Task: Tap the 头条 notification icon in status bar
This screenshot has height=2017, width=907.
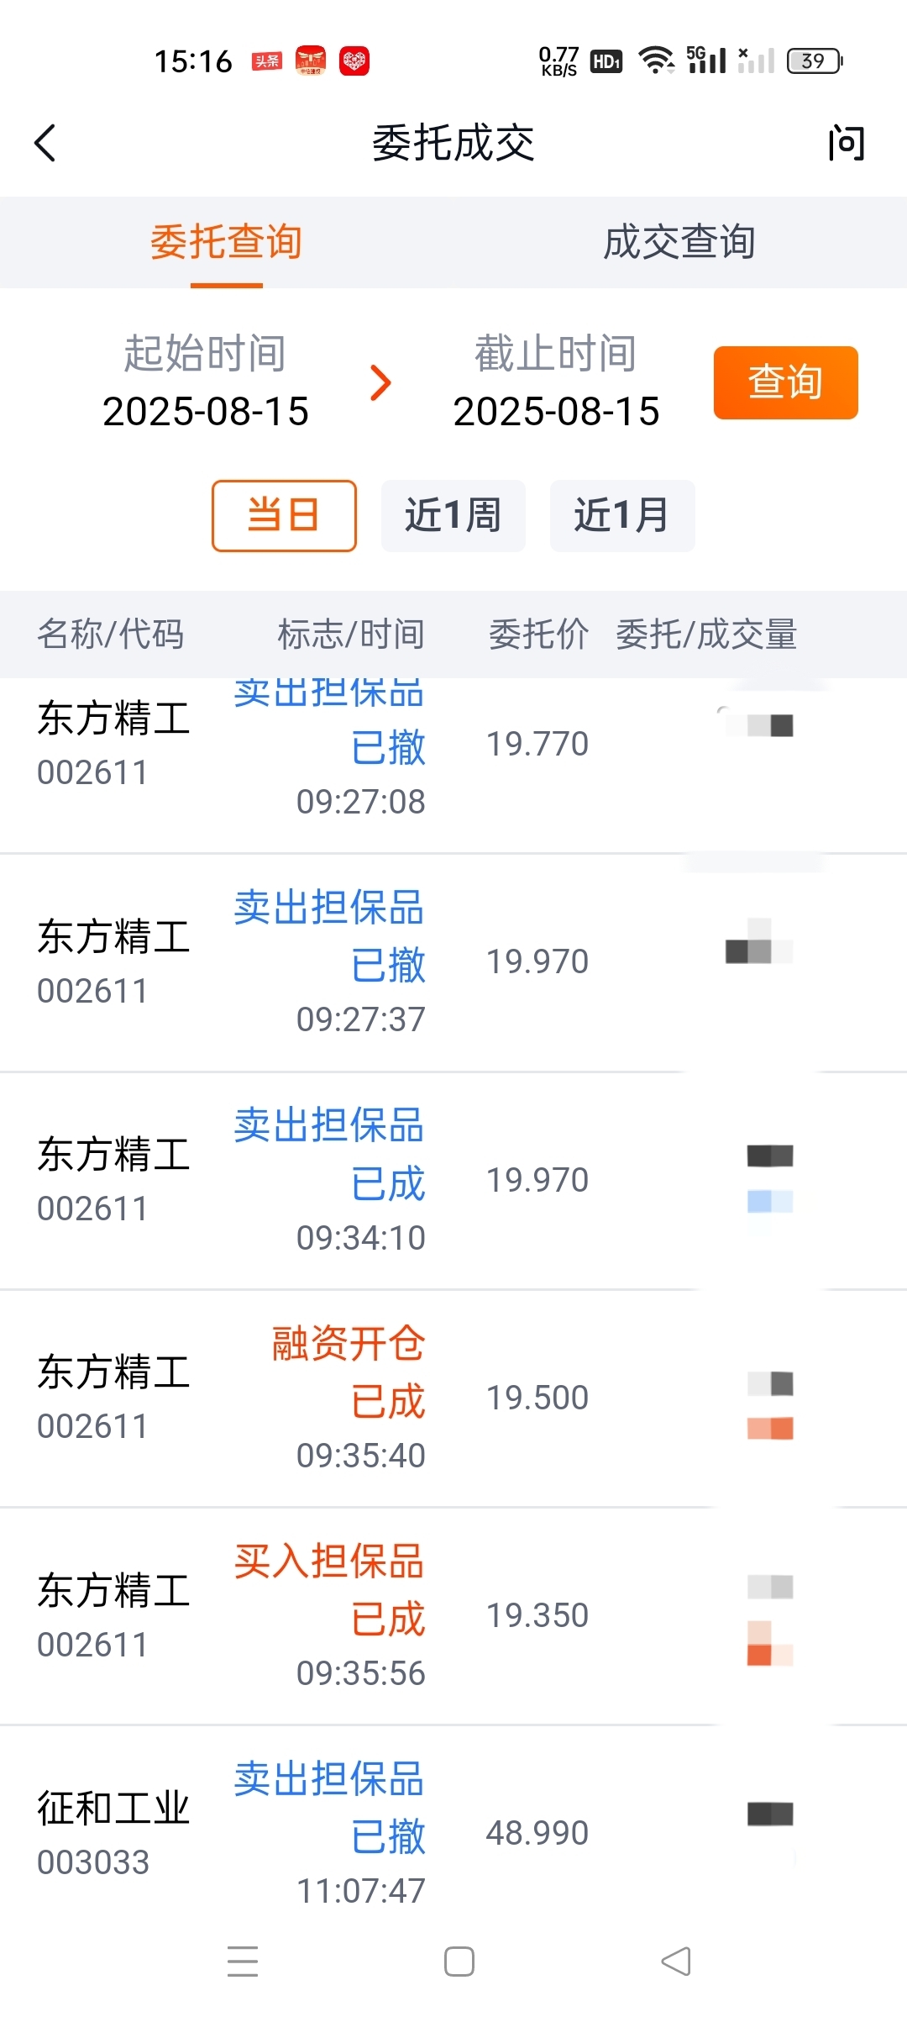Action: (x=267, y=61)
